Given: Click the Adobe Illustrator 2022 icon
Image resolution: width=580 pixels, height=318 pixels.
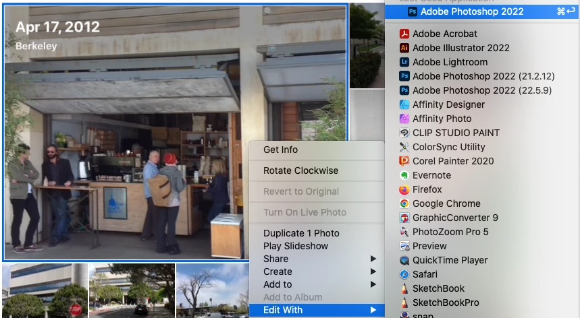Looking at the screenshot, I should (x=404, y=48).
